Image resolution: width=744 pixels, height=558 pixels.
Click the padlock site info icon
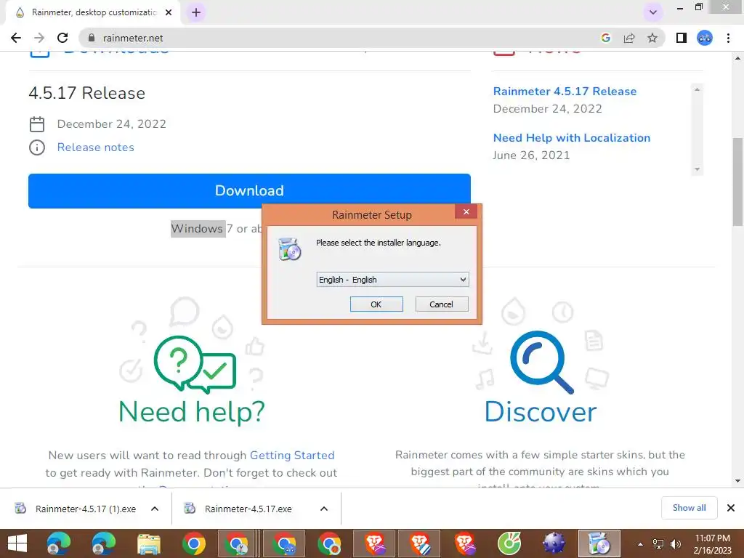(x=92, y=38)
